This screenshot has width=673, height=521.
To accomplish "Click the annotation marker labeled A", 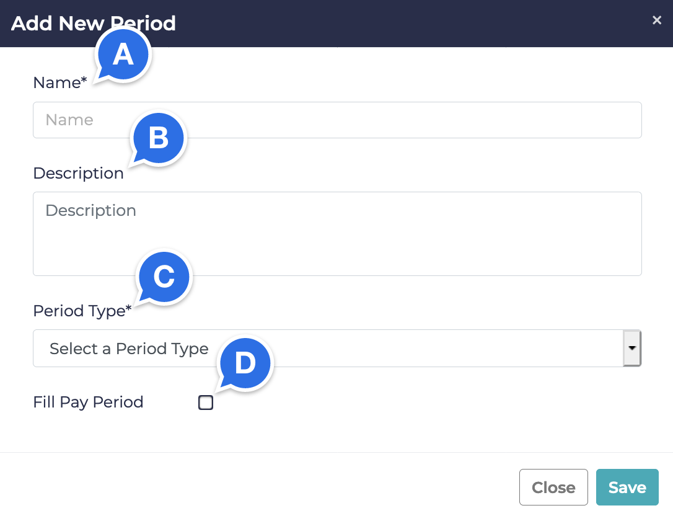I will pos(123,55).
